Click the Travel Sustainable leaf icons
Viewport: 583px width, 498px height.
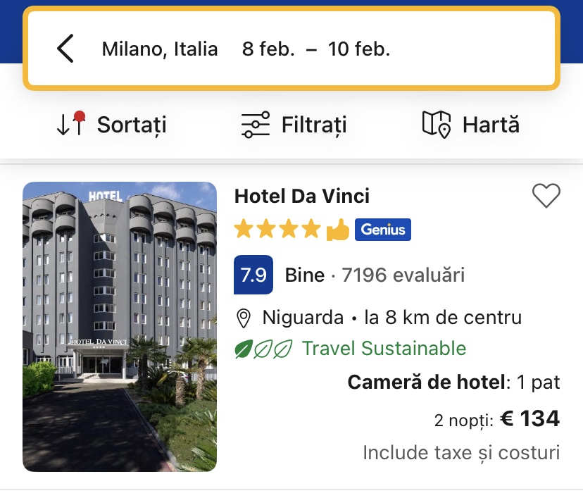click(x=263, y=349)
